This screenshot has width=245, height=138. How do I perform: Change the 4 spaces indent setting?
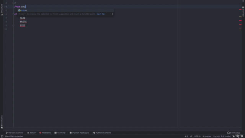(x=207, y=136)
